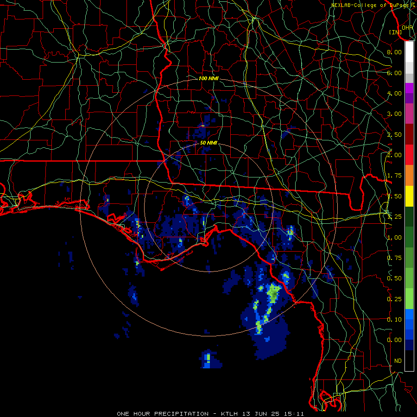
Task: Click the 100 NMI range ring label
Action: [x=208, y=78]
